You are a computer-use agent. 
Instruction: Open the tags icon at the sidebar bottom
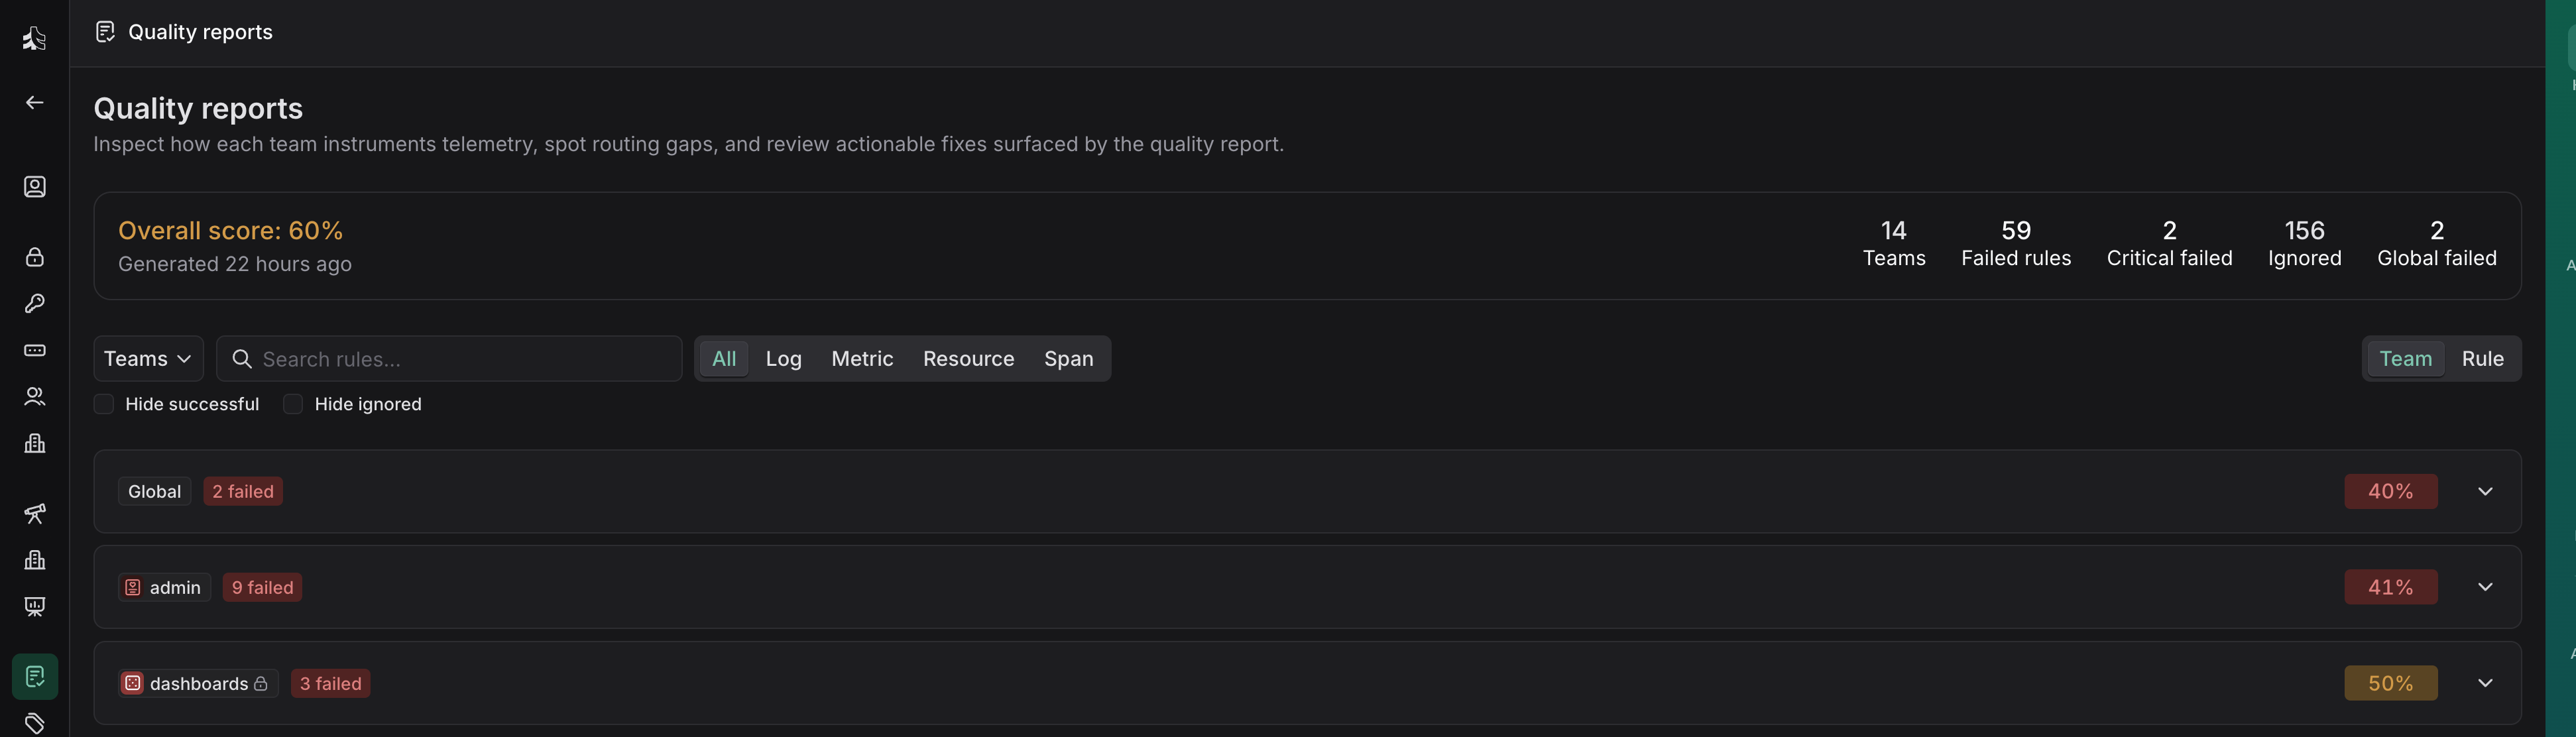pos(34,723)
